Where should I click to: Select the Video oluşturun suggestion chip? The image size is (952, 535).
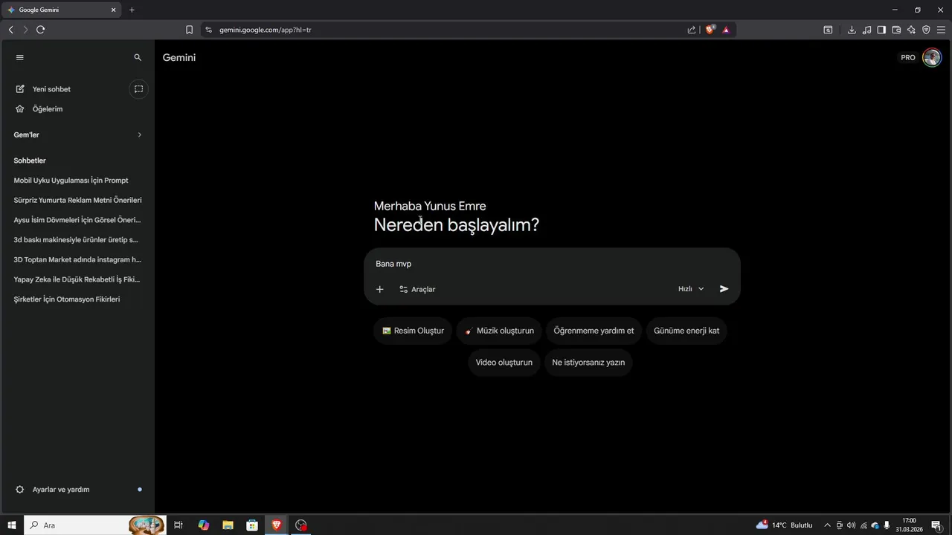coord(504,363)
